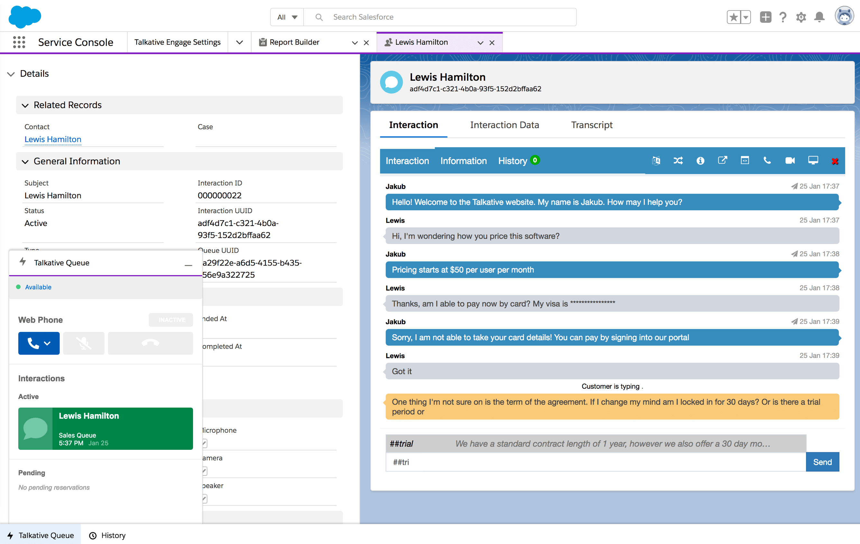Screen dimensions: 860x544
Task: Collapse the Related Records section
Action: pyautogui.click(x=25, y=105)
